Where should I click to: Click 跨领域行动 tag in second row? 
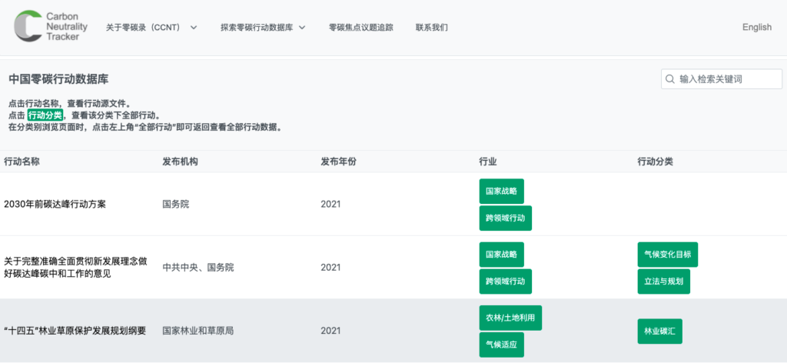(x=506, y=281)
